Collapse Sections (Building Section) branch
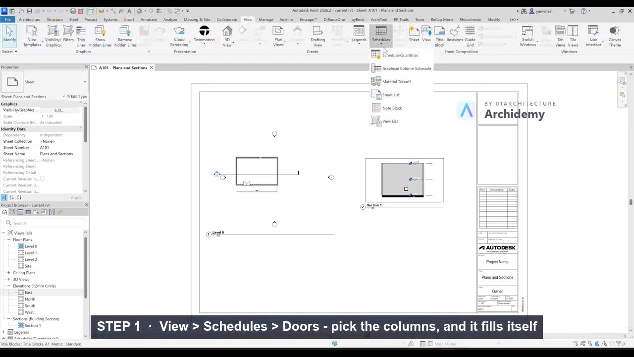 pyautogui.click(x=8, y=319)
